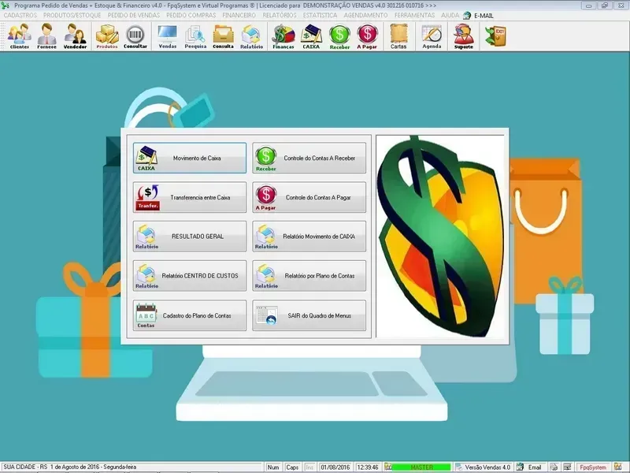Click the Email item in status bar
The width and height of the screenshot is (630, 473).
(x=534, y=467)
